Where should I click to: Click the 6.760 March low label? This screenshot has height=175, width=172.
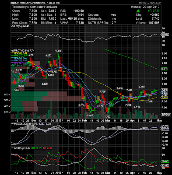point(108,116)
